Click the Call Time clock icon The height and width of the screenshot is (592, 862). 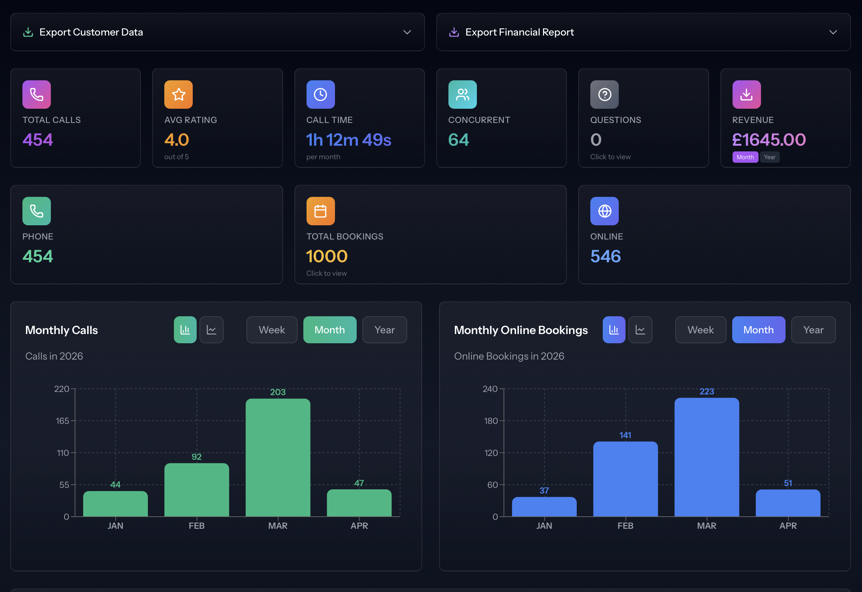click(320, 94)
